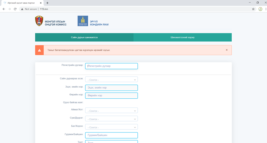Click the Одоо байгаа хаяг label
This screenshot has width=267, height=143.
pyautogui.click(x=73, y=103)
